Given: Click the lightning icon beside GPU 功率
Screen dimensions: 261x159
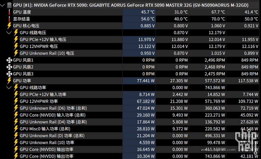Looking at the screenshot, I should tap(9, 81).
